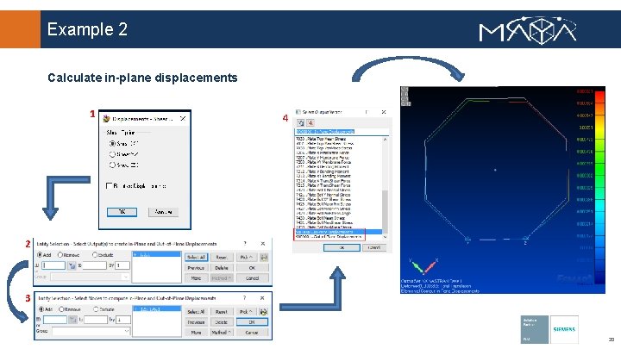Click More in Select Output(s) dialog
The image size is (621, 349).
pyautogui.click(x=196, y=278)
